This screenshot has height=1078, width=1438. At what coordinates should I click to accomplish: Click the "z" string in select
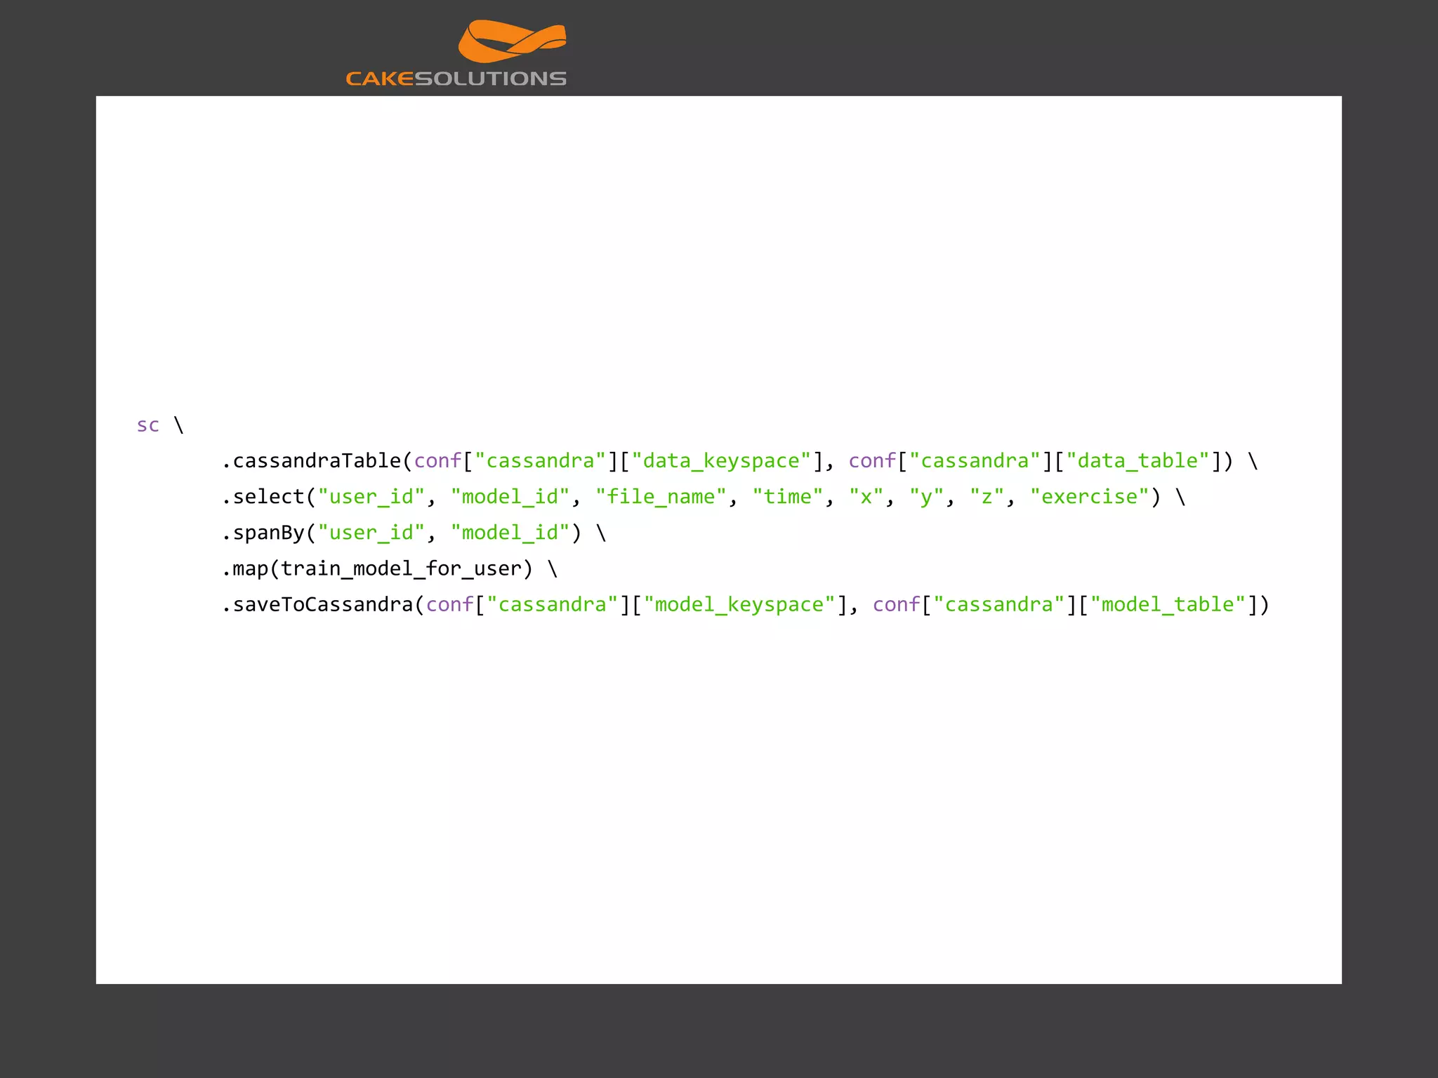pos(987,497)
